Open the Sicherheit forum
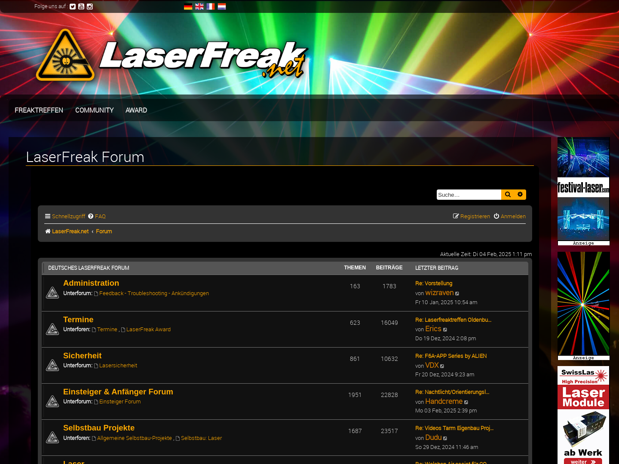Screen dimensions: 619x464 click(x=82, y=356)
